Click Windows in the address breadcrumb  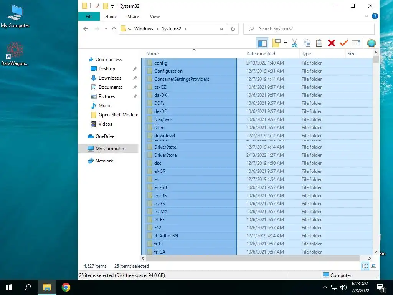[144, 29]
